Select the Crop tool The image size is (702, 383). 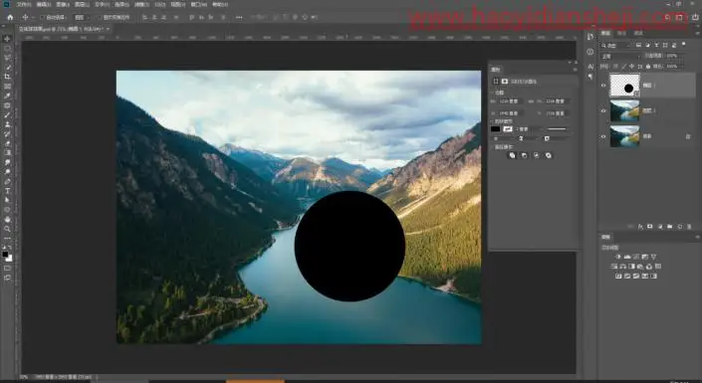(7, 77)
